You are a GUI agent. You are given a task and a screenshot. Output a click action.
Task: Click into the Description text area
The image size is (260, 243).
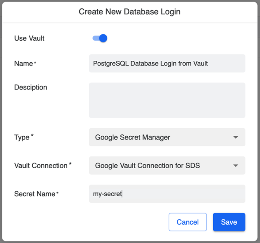pyautogui.click(x=167, y=100)
